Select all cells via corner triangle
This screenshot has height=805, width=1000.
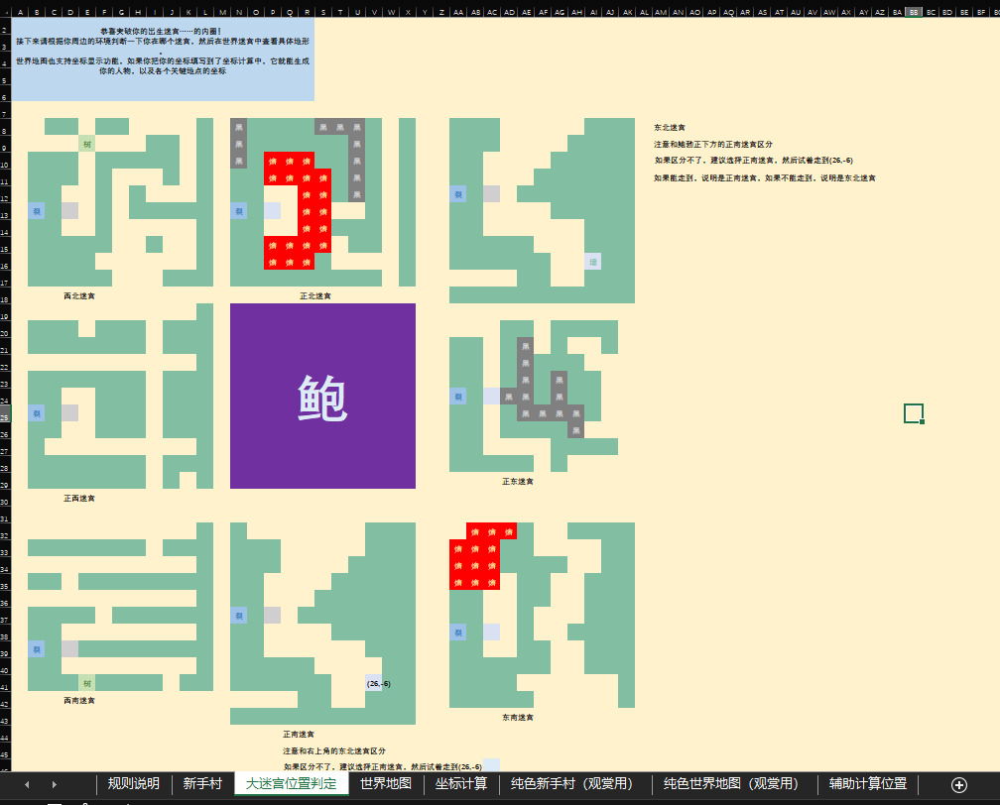tap(5, 12)
